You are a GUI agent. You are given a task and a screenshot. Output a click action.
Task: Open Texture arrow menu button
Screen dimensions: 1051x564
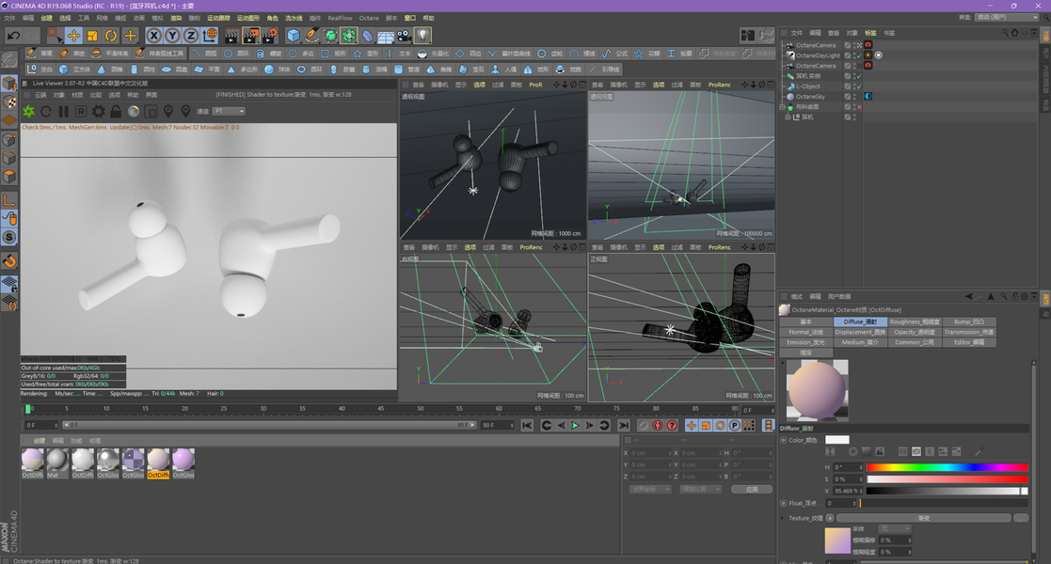830,518
